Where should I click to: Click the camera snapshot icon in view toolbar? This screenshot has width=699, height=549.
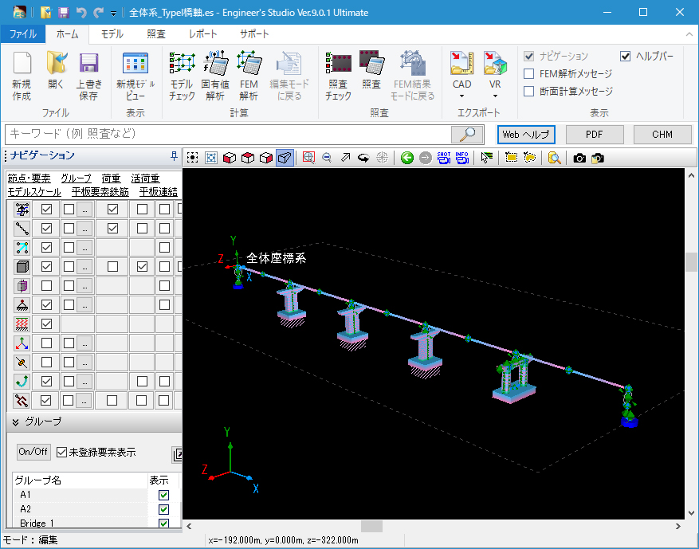pos(579,158)
